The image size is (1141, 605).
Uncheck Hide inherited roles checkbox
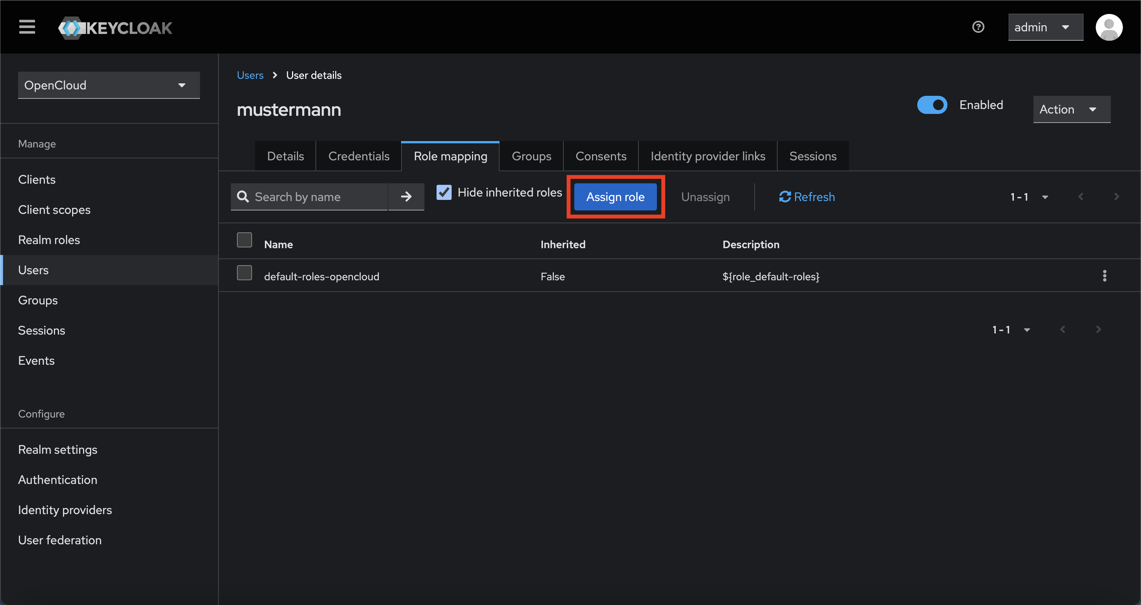click(x=444, y=192)
